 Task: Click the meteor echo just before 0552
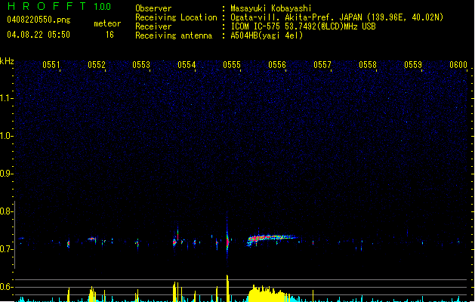93,239
